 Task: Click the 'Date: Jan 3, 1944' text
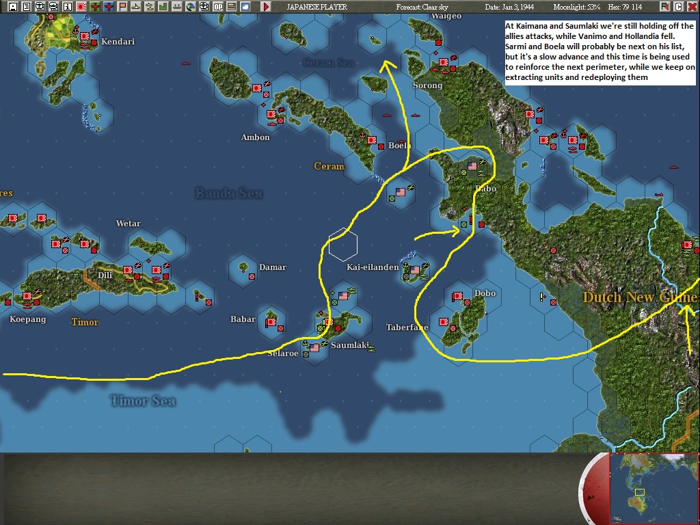pyautogui.click(x=509, y=7)
